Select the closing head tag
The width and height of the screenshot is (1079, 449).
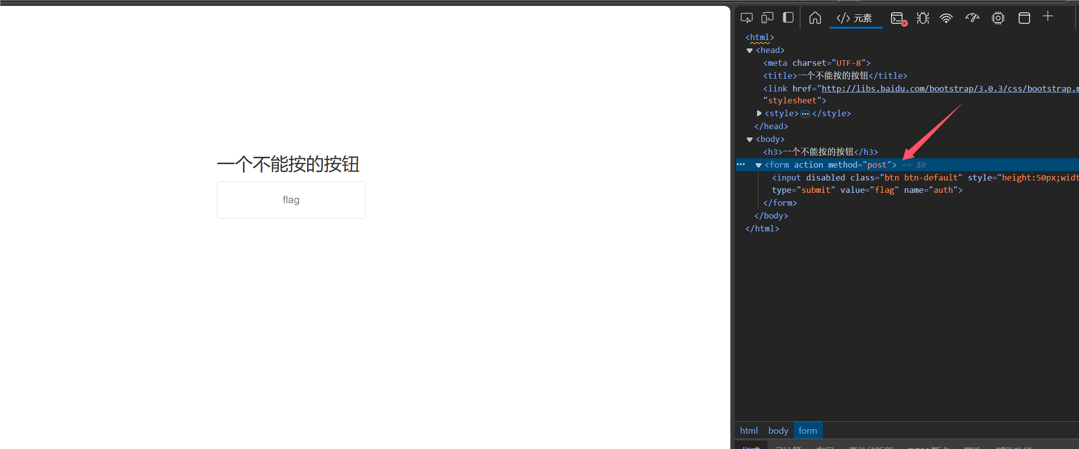tap(771, 126)
